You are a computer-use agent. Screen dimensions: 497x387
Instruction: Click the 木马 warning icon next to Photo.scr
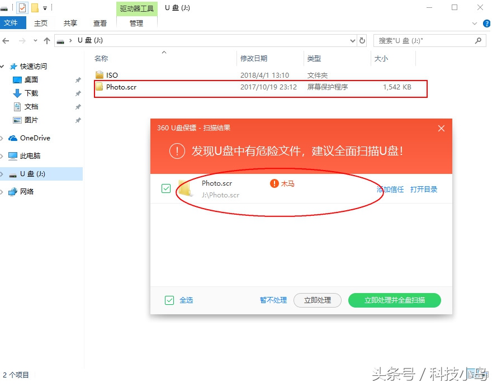tap(273, 183)
